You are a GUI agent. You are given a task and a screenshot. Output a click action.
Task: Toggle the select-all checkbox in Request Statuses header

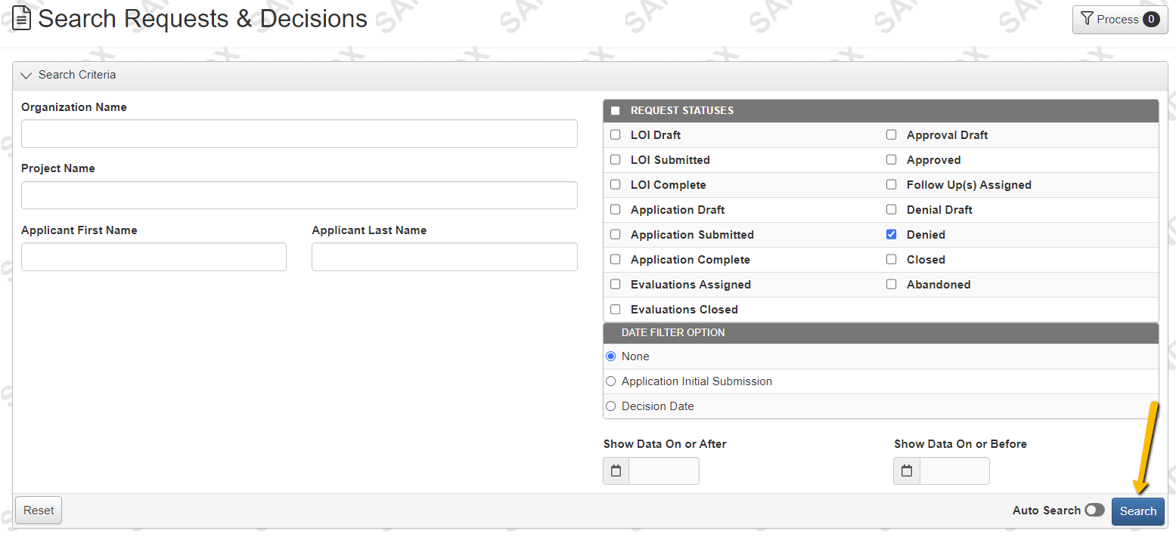[615, 110]
